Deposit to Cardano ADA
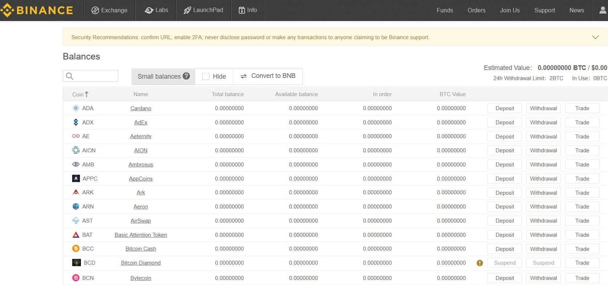The height and width of the screenshot is (285, 608). (x=505, y=108)
